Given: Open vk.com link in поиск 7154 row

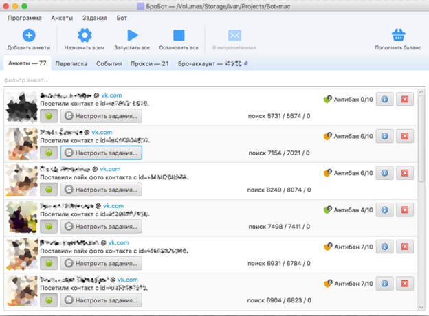Looking at the screenshot, I should [102, 133].
